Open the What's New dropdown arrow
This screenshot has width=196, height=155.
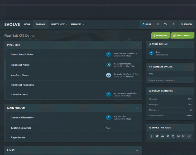pyautogui.click(x=67, y=24)
